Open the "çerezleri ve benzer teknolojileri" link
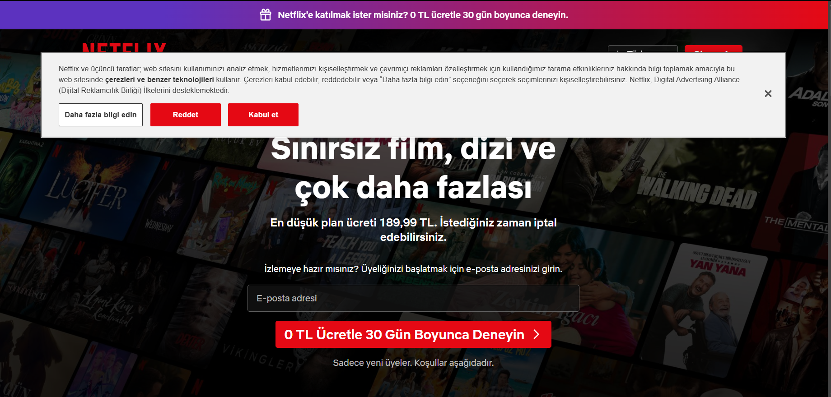The width and height of the screenshot is (831, 397). (159, 79)
